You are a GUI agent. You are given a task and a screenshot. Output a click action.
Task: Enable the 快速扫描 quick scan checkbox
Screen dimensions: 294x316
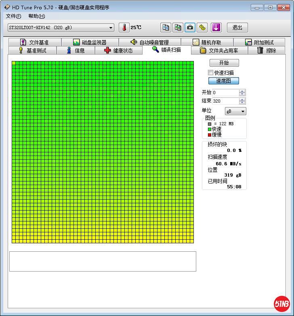tap(210, 73)
